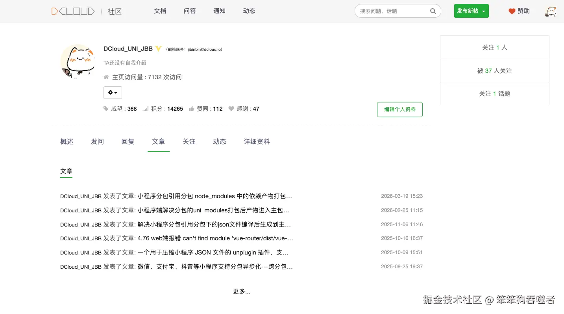Open article 微信、支付宝、抖音等小程序支持分包异步化
Image resolution: width=564 pixels, height=314 pixels.
coord(215,267)
